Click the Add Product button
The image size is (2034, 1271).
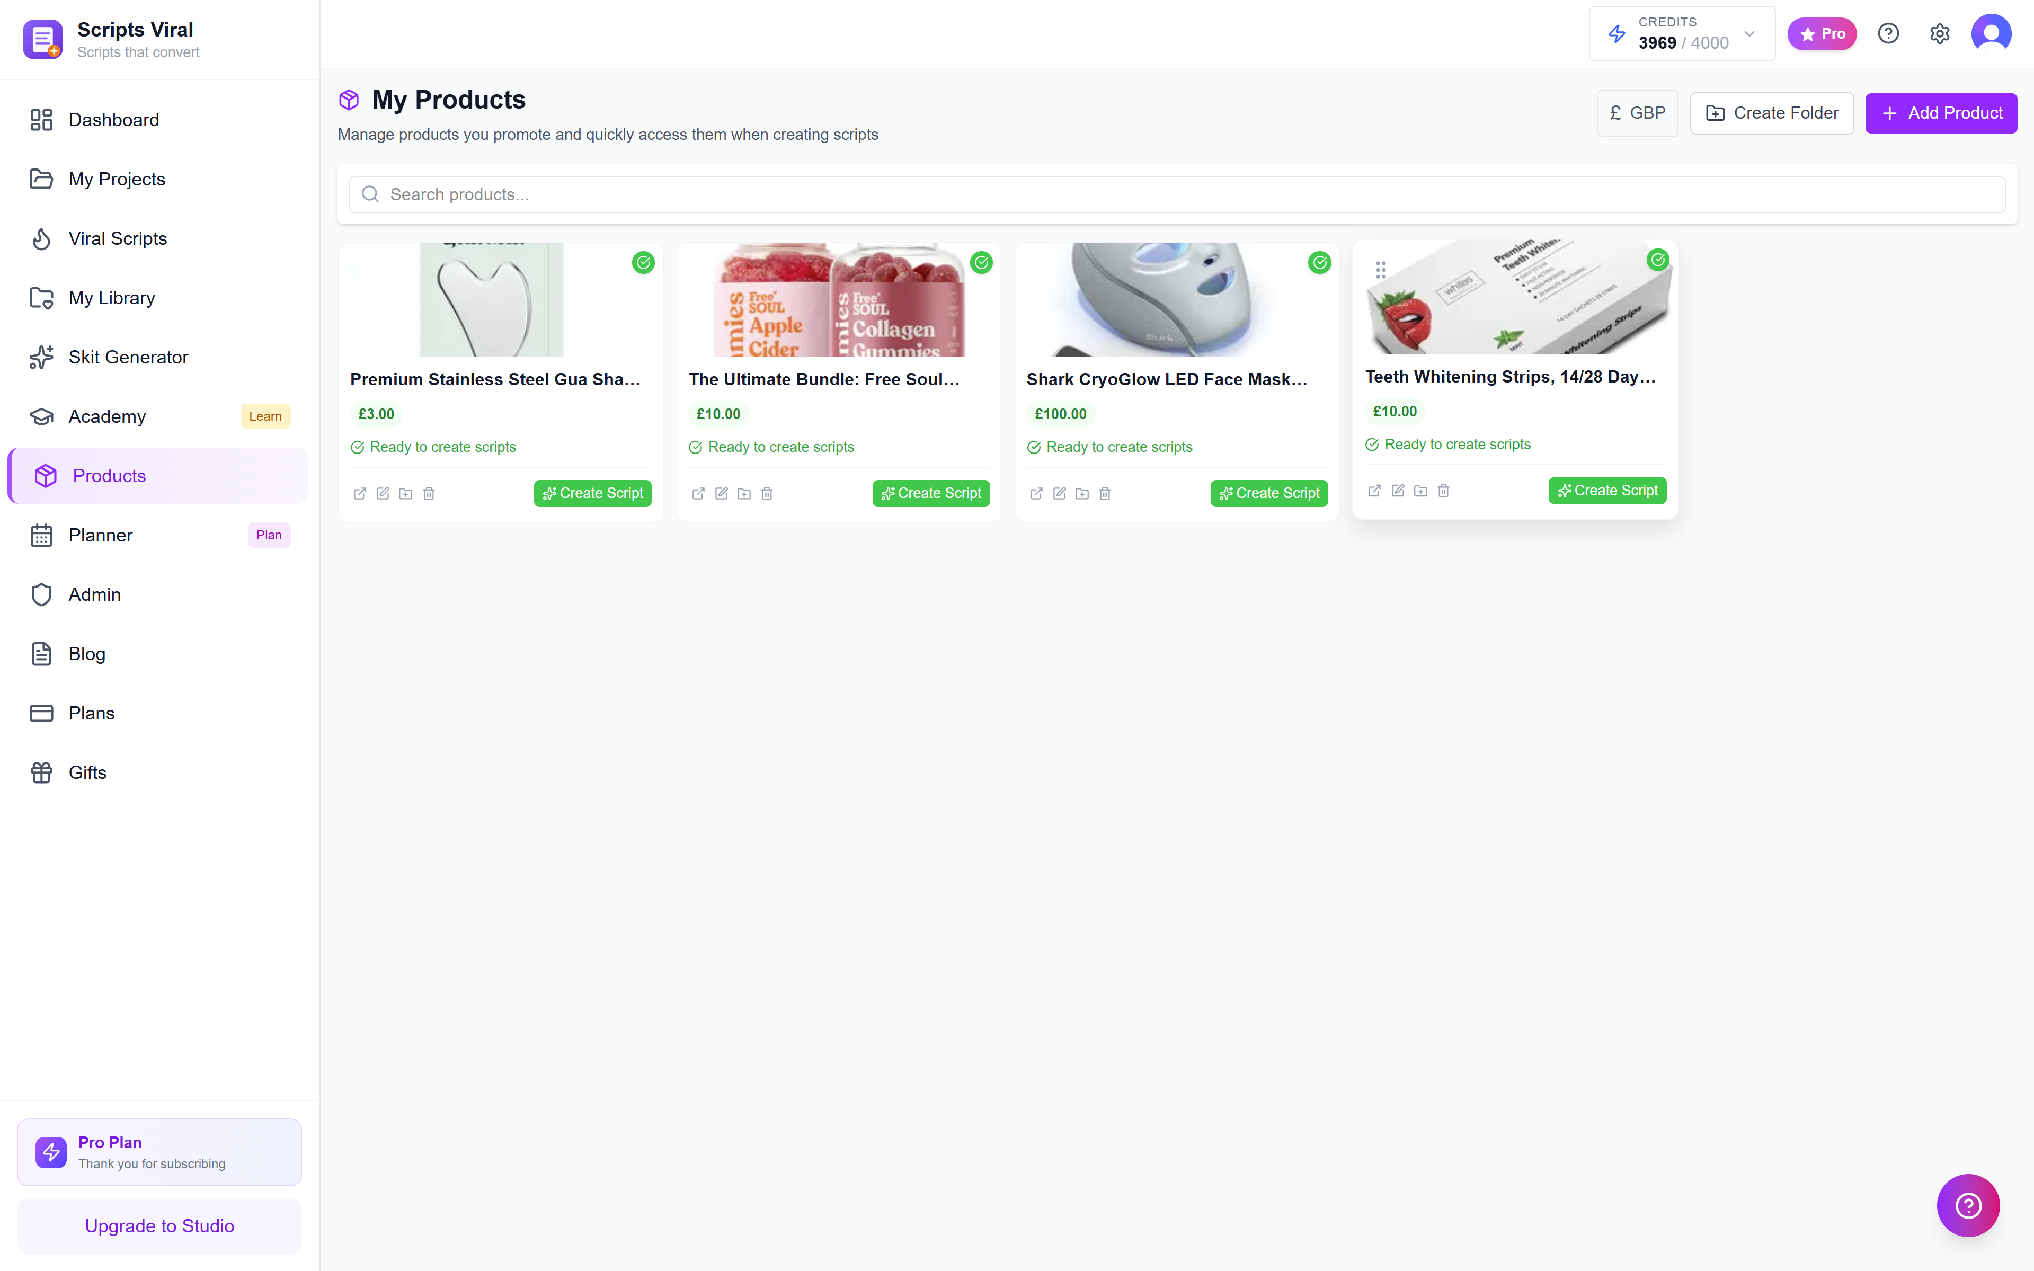pyautogui.click(x=1941, y=113)
